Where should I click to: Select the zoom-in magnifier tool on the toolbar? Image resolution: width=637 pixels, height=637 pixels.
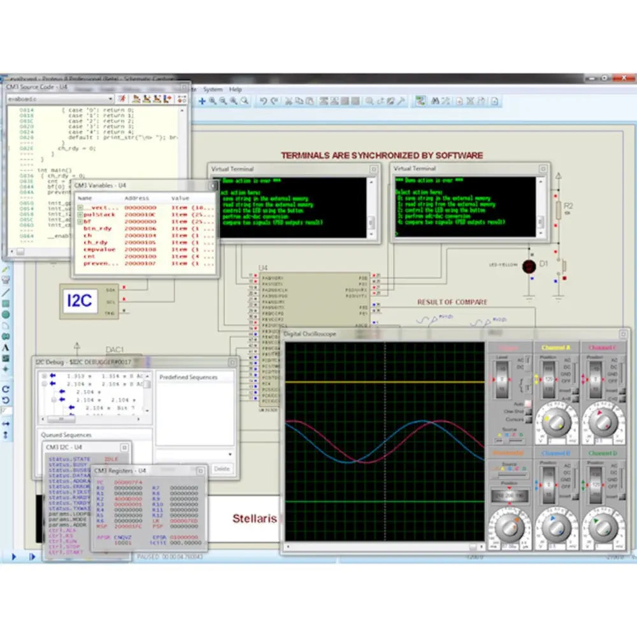point(211,99)
